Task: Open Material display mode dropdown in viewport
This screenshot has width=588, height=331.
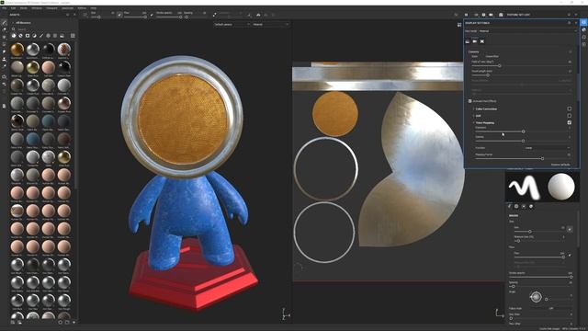Action: (x=271, y=25)
